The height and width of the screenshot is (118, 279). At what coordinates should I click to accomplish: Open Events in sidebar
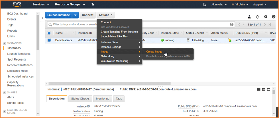12,19
